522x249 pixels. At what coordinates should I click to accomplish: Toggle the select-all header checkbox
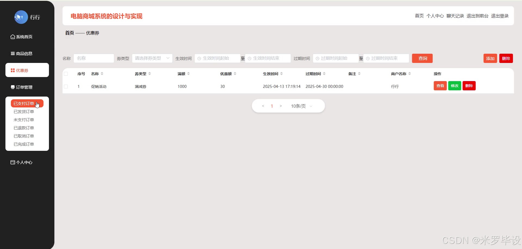click(x=66, y=74)
